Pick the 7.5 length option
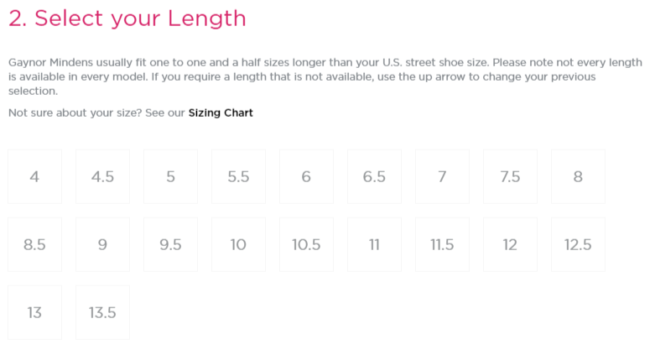Screen dimensions: 655x350 click(x=510, y=176)
